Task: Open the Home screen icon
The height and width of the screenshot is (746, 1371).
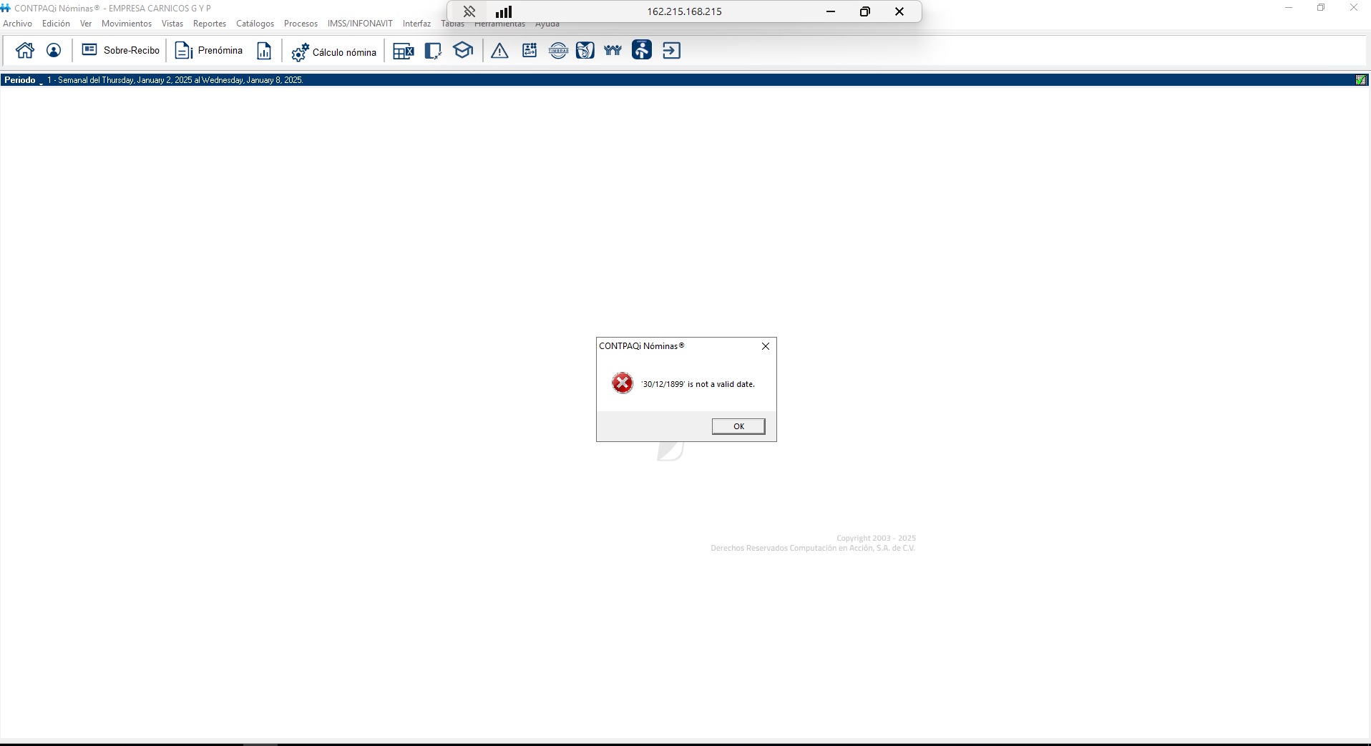Action: coord(25,51)
